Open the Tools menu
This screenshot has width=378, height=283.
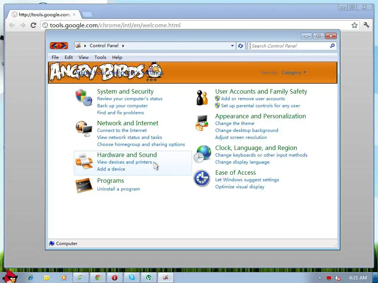pos(100,57)
